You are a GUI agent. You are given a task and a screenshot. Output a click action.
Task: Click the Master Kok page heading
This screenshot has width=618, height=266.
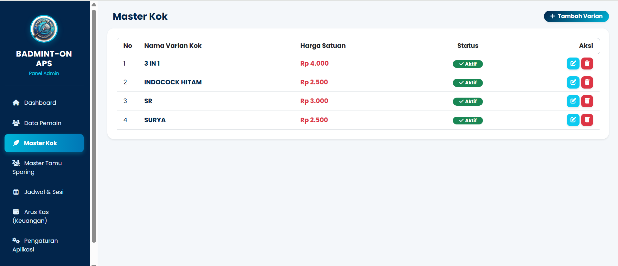140,16
